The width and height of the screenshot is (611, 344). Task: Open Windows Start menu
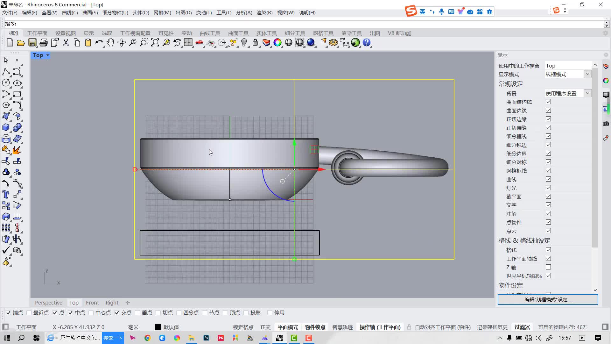[7, 338]
